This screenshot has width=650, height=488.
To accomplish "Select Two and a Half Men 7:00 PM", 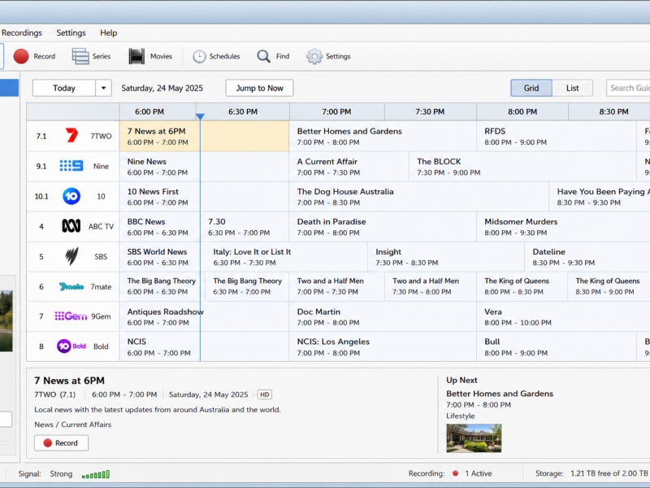I will (x=336, y=286).
